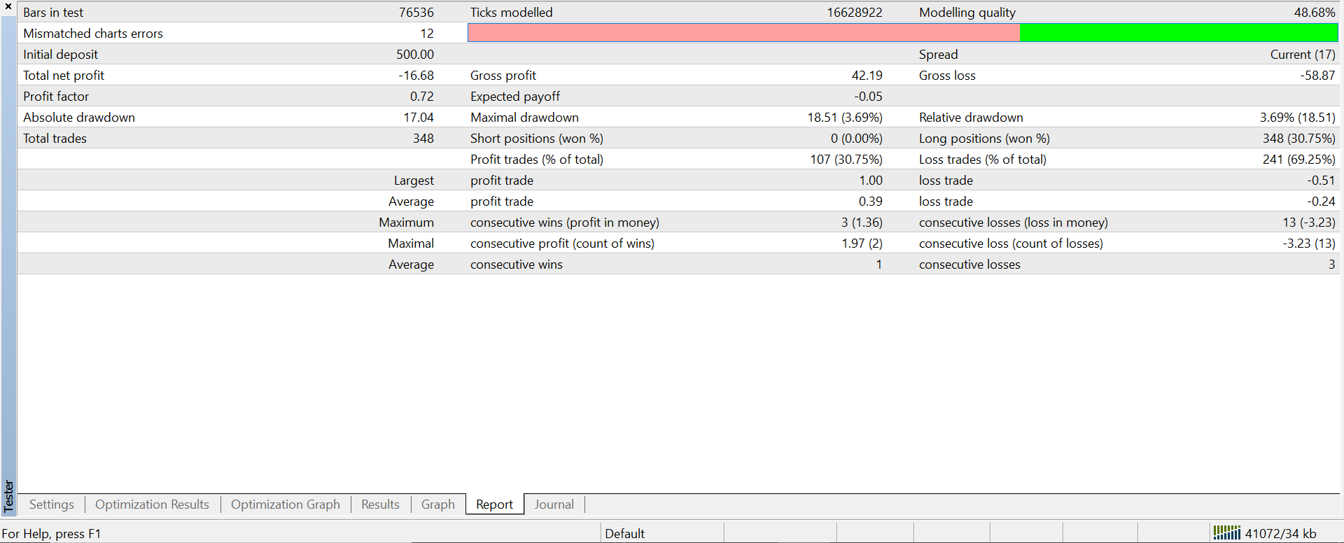The image size is (1344, 543).
Task: Click consecutive losses value 13 (-3.23)
Action: point(1309,223)
